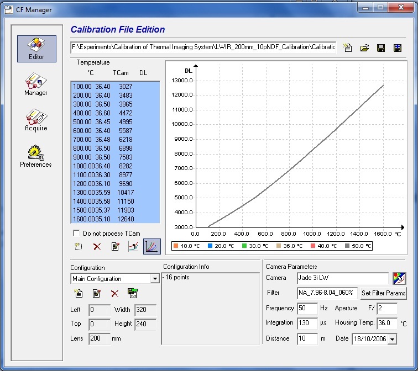Open the Date picker dropdown
This screenshot has height=371, width=418.
pos(392,339)
